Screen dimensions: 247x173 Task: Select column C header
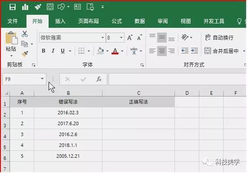click(138, 93)
